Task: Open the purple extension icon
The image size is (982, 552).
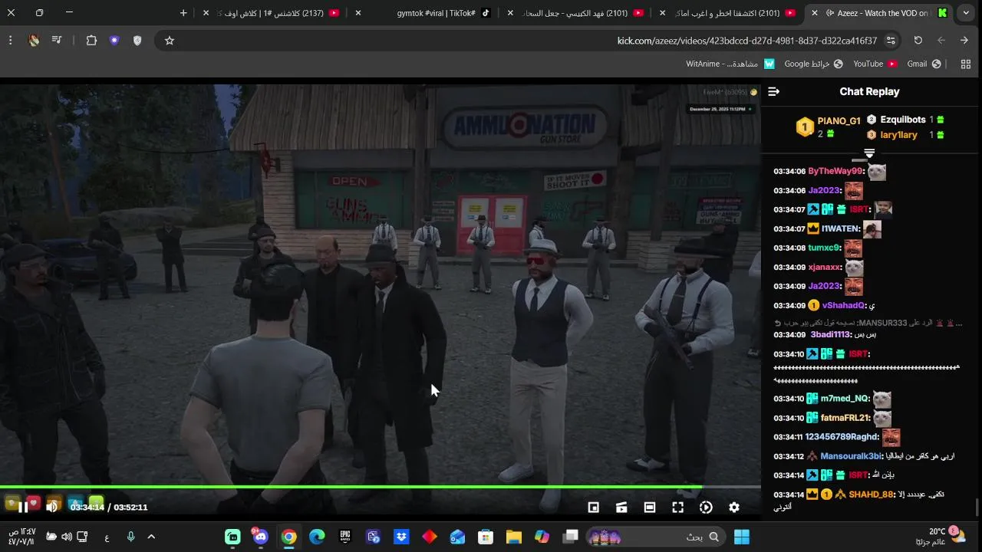Action: tap(114, 41)
